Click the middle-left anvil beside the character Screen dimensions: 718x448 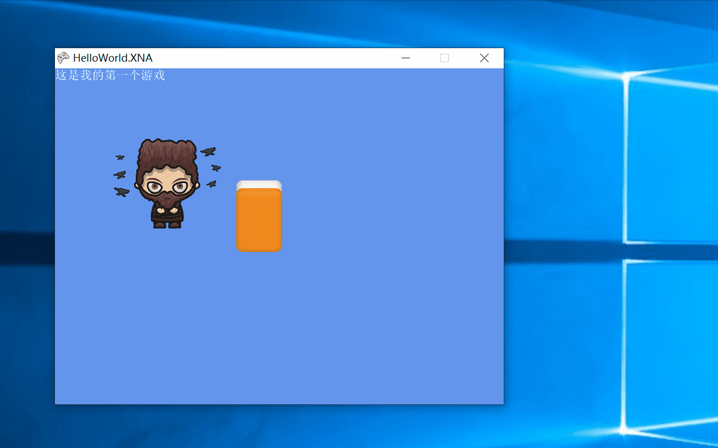[119, 175]
